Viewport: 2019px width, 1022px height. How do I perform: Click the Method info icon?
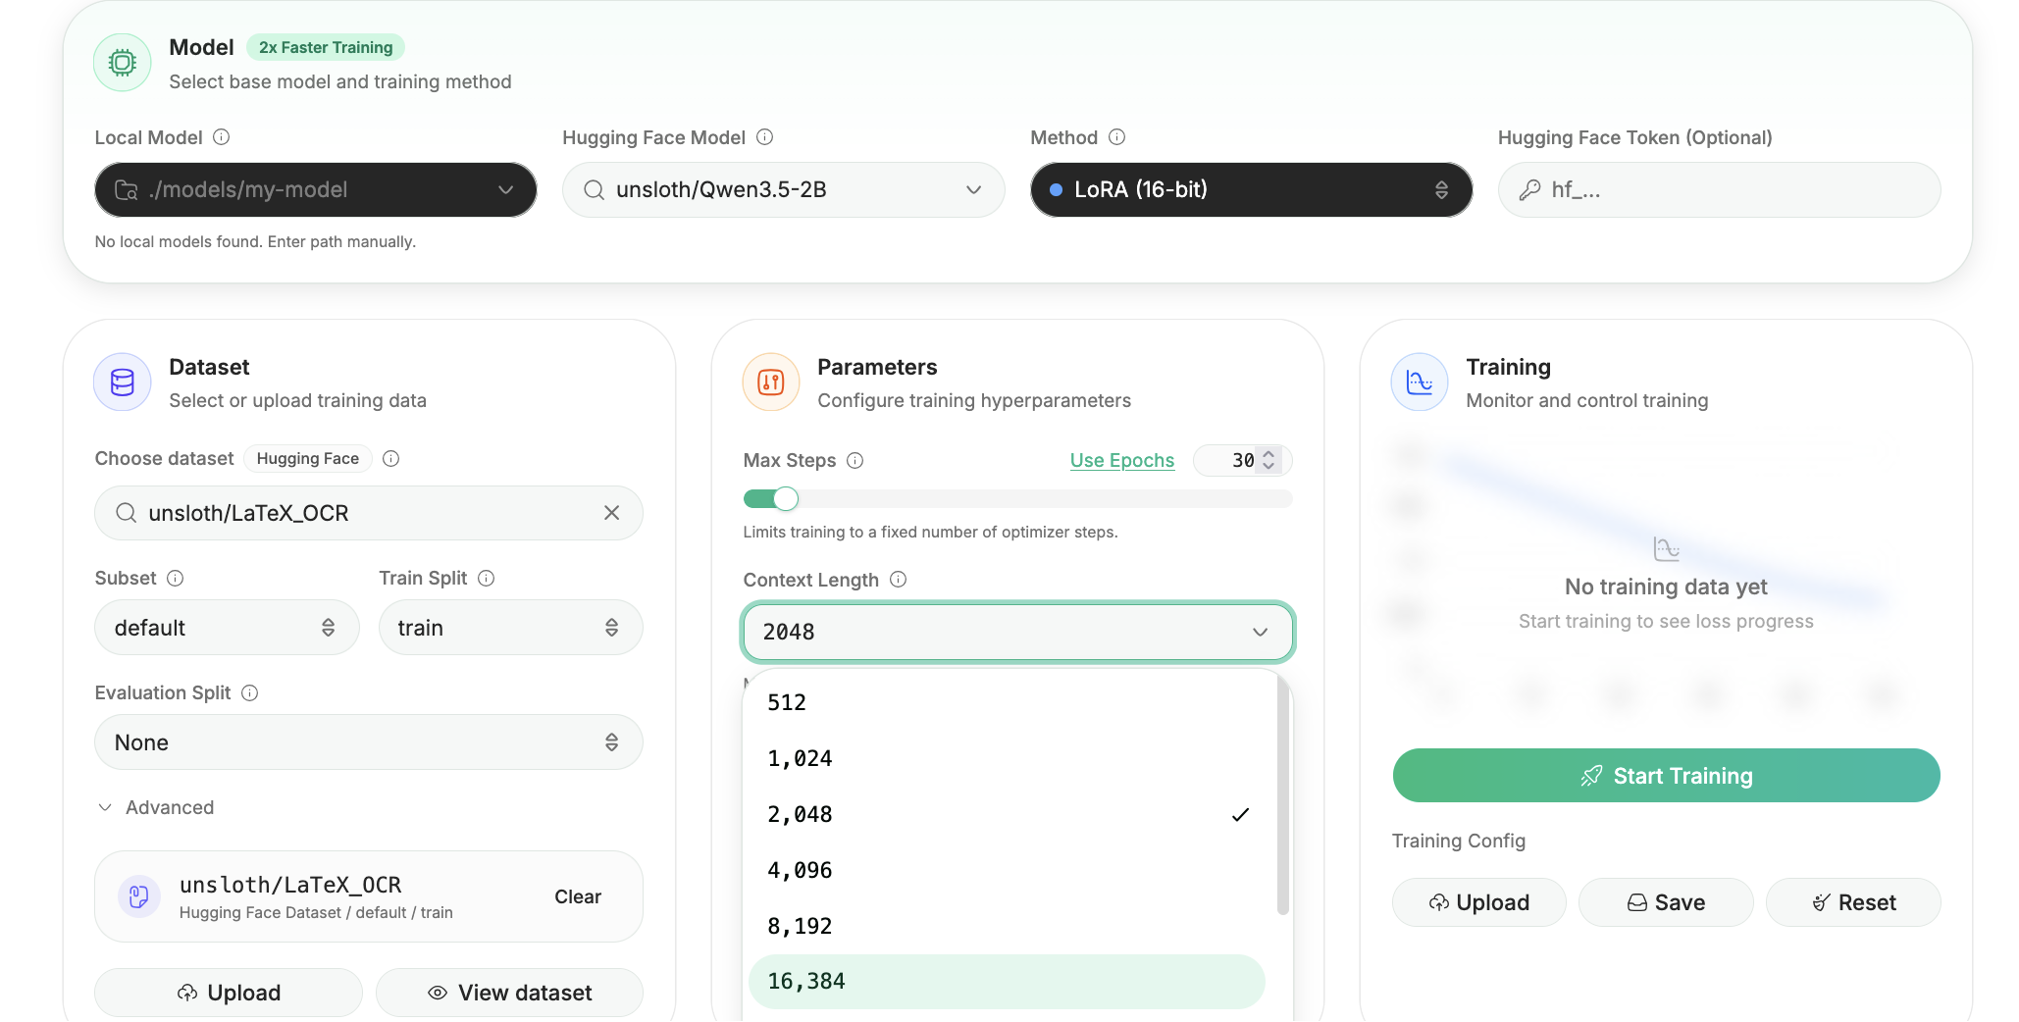coord(1116,137)
